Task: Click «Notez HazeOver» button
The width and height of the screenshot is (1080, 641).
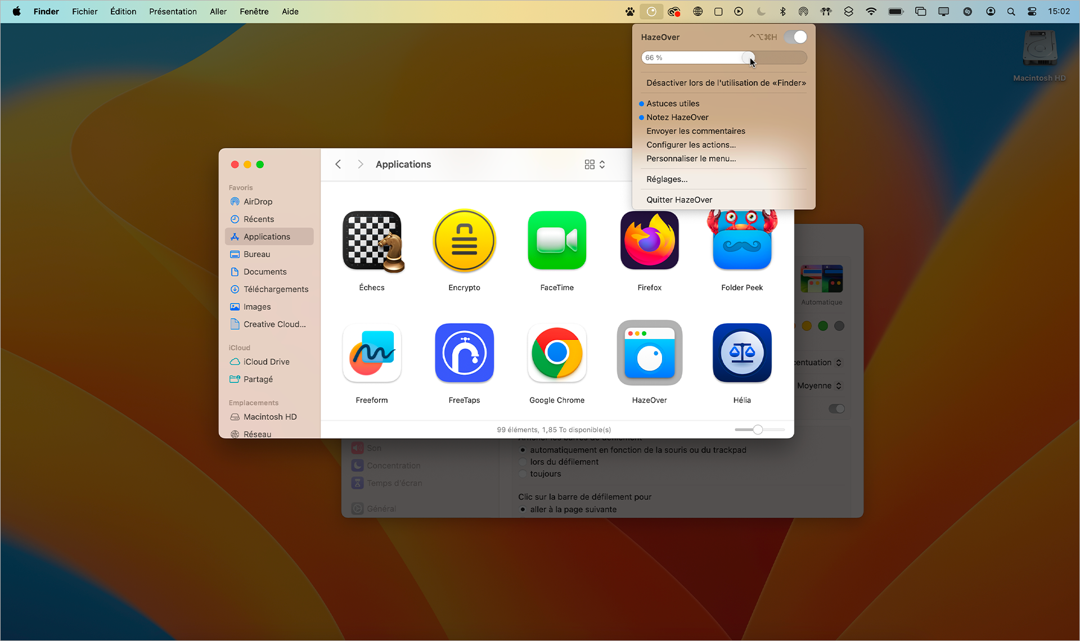Action: (677, 117)
